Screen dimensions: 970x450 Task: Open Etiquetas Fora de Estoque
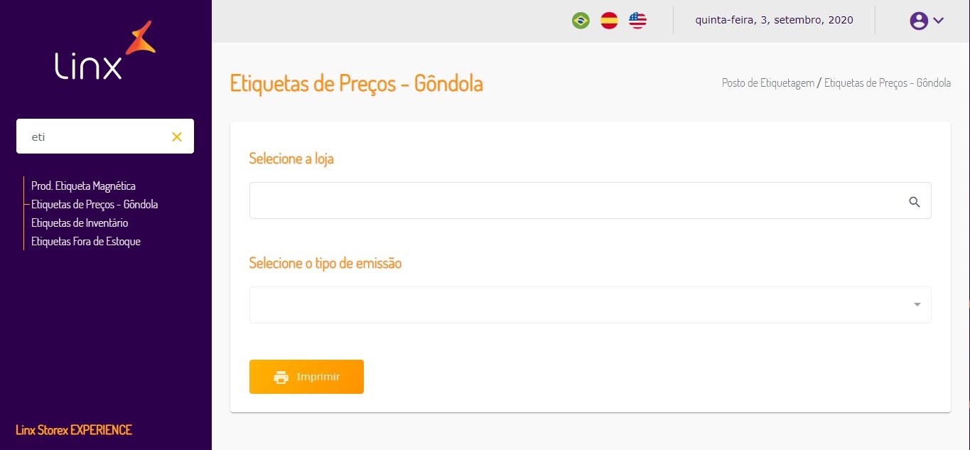pyautogui.click(x=86, y=242)
